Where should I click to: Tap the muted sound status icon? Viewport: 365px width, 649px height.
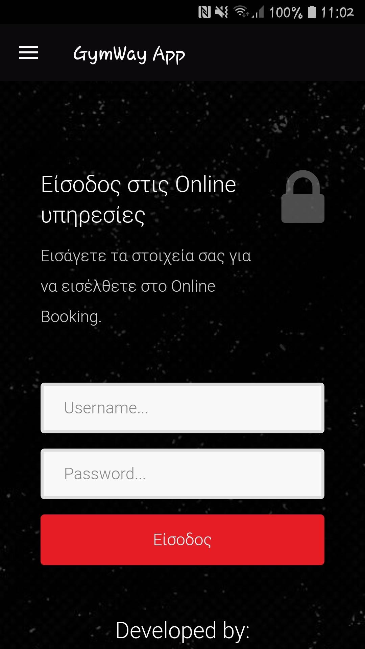point(222,13)
